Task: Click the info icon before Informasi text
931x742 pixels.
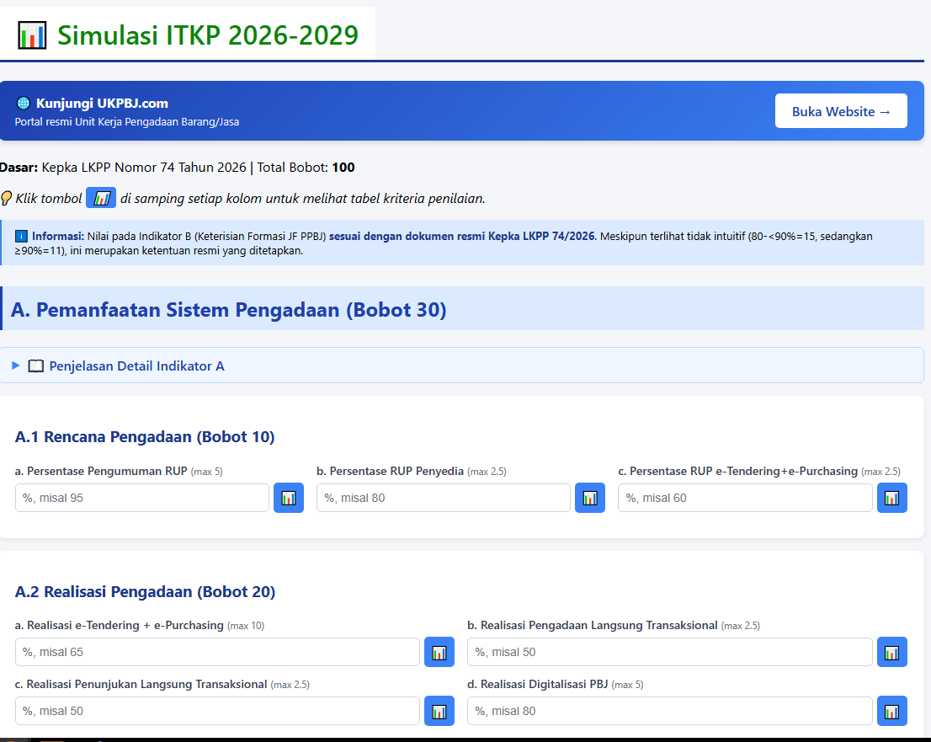Action: (21, 237)
